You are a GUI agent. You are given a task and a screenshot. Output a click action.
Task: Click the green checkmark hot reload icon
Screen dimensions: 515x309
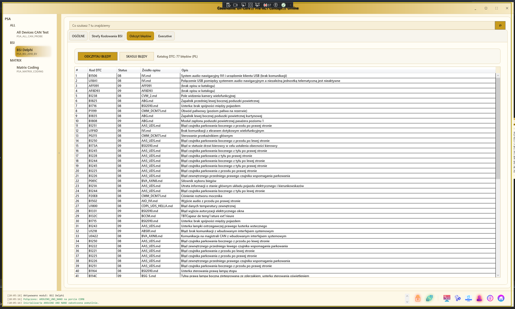point(284,5)
